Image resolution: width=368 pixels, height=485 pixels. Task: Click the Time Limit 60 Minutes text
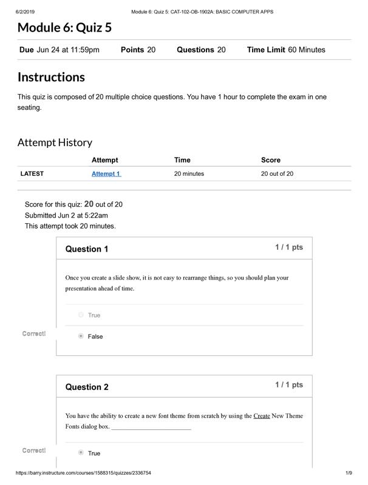coord(286,50)
